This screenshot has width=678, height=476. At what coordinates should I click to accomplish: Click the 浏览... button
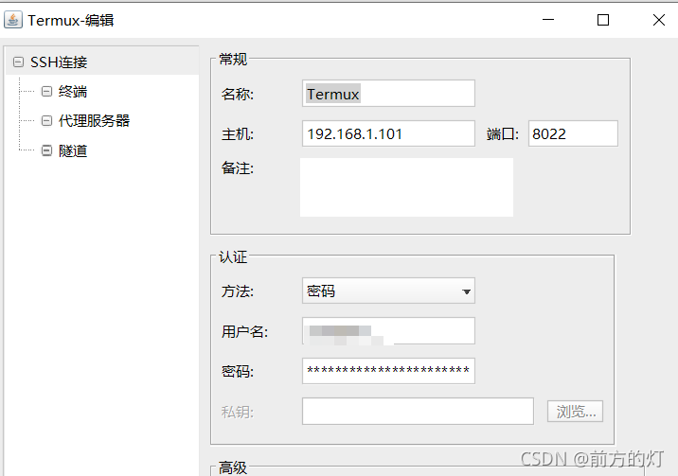575,412
